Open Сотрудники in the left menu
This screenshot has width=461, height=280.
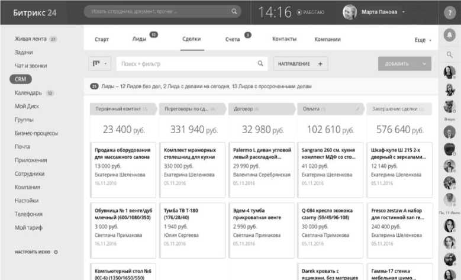pos(30,174)
